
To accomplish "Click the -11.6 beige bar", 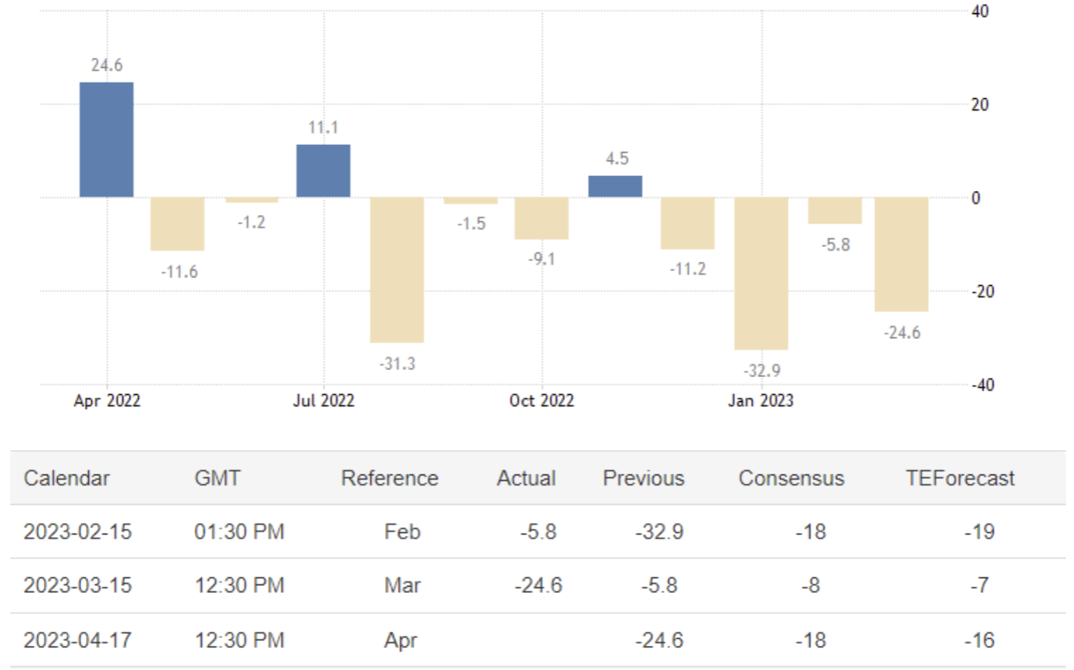I will click(x=178, y=224).
